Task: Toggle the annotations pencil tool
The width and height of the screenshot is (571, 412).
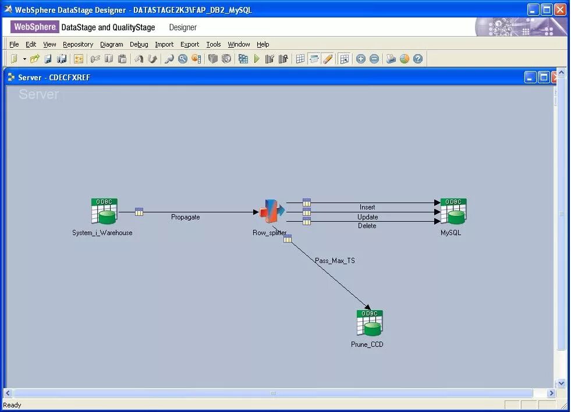Action: [327, 58]
